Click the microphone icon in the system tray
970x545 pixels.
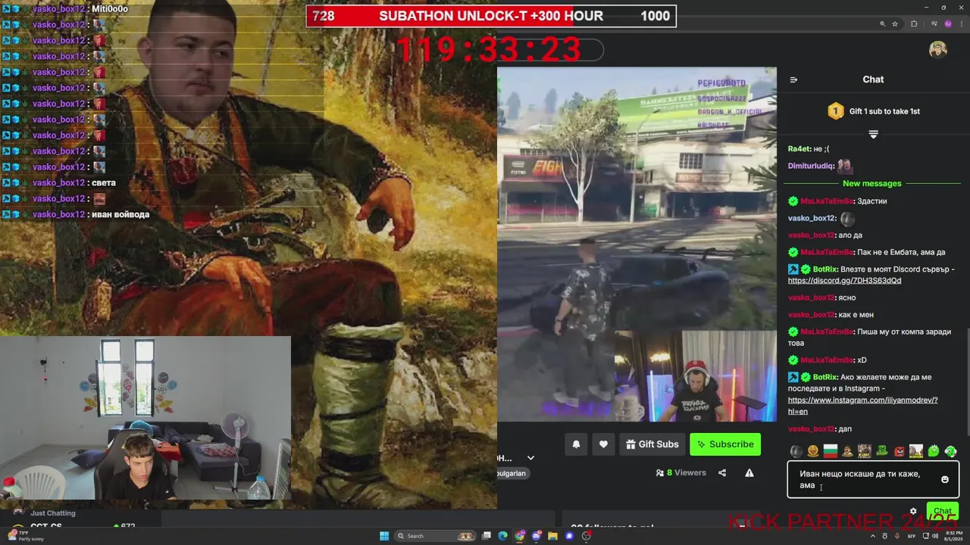897,536
